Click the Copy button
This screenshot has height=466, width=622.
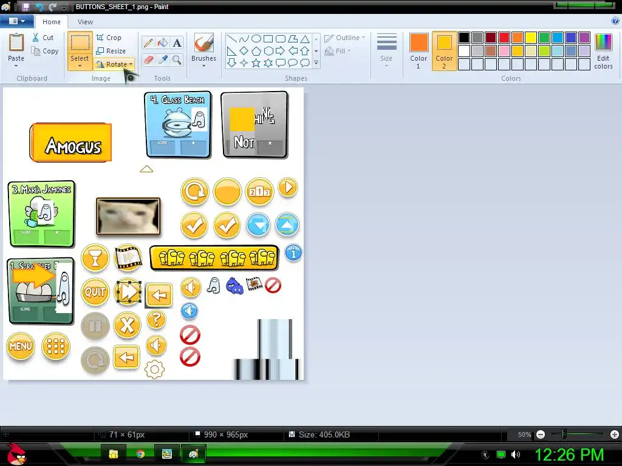(45, 51)
